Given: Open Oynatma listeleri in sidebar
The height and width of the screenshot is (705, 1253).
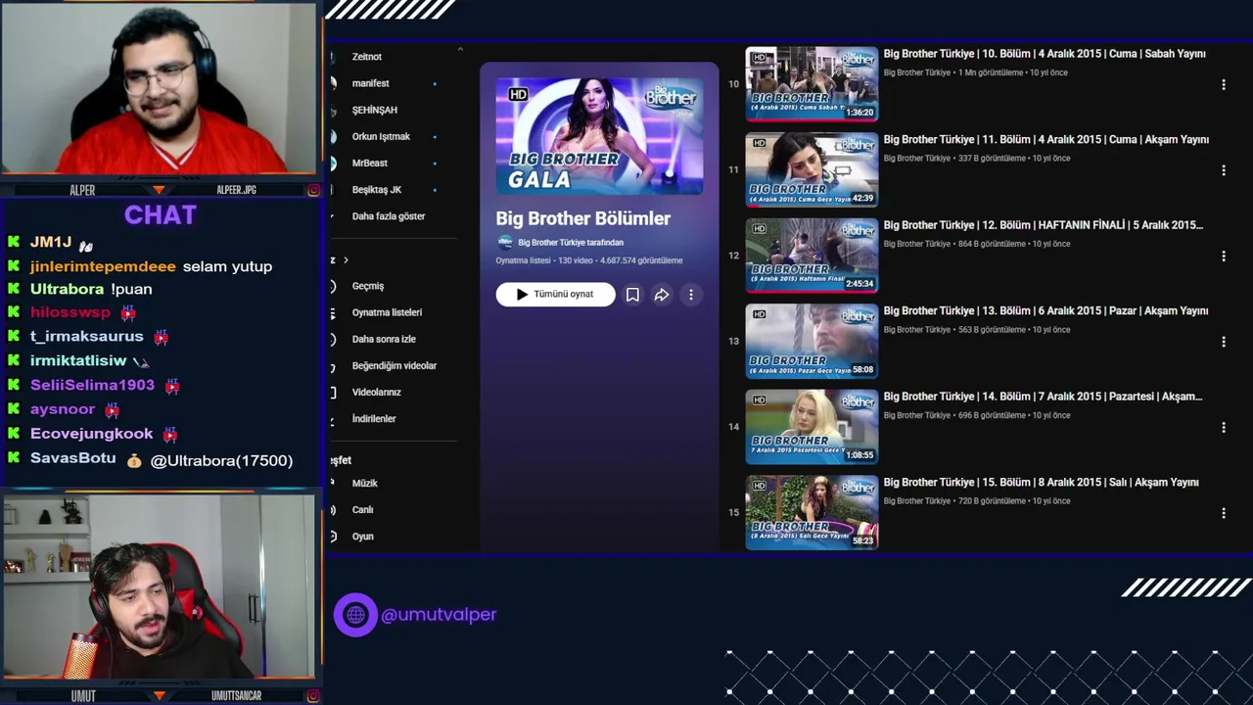Looking at the screenshot, I should click(387, 312).
